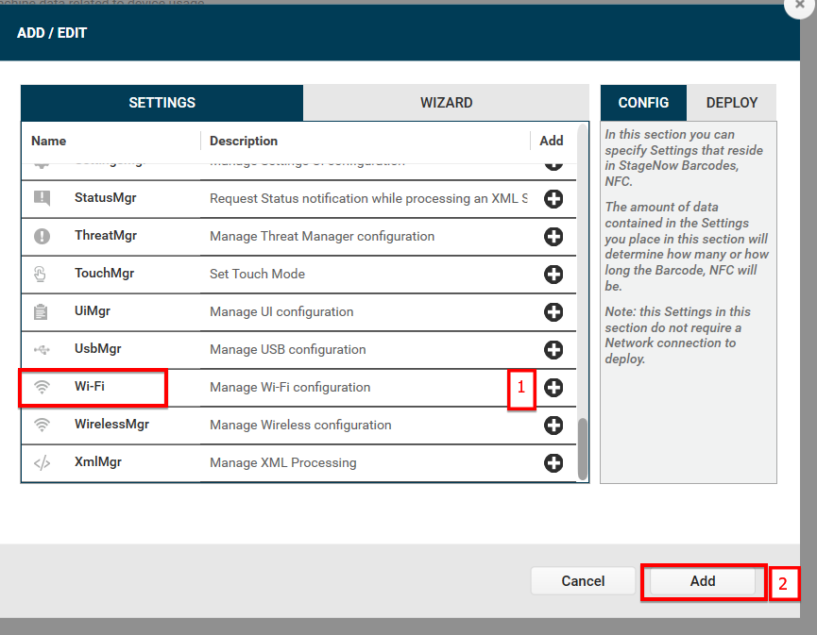Click the Add button

pos(703,581)
